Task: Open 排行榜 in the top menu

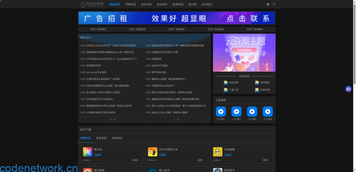Action: point(192,5)
